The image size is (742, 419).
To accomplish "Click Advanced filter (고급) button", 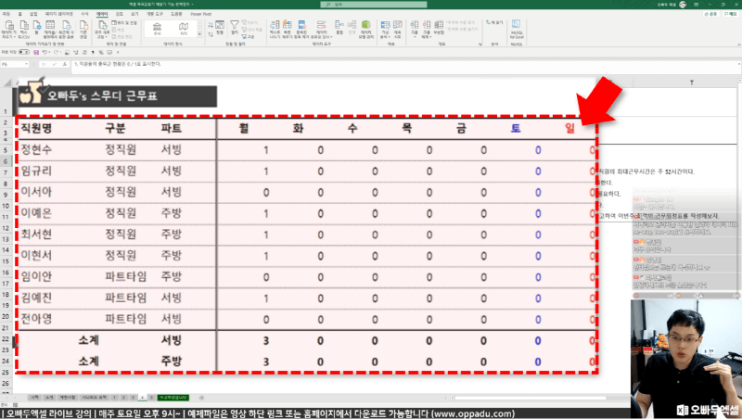I will point(249,36).
